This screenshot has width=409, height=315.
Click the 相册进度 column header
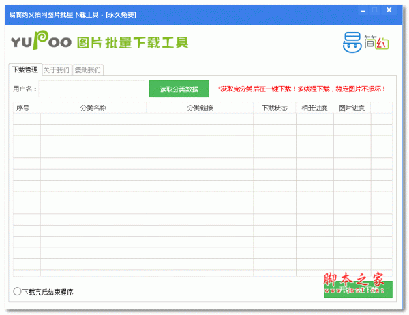(314, 108)
